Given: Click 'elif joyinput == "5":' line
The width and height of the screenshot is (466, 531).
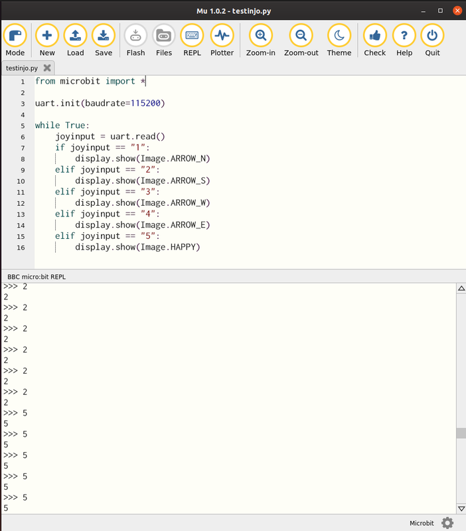Looking at the screenshot, I should 108,236.
